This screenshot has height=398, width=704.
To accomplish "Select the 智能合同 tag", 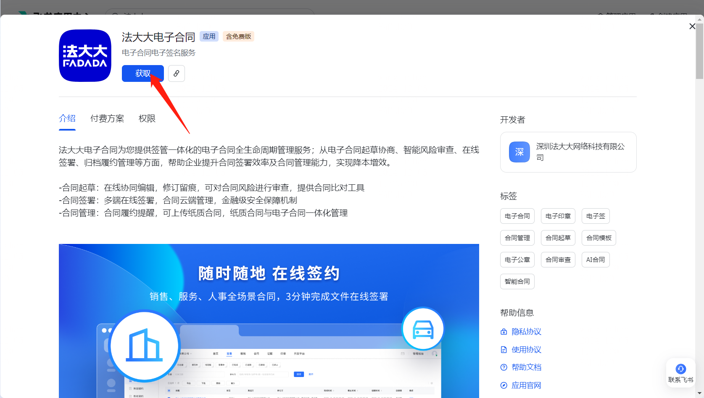I will (x=517, y=281).
